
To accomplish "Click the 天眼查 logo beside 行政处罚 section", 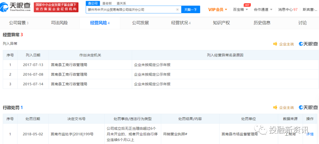I will pos(308,107).
